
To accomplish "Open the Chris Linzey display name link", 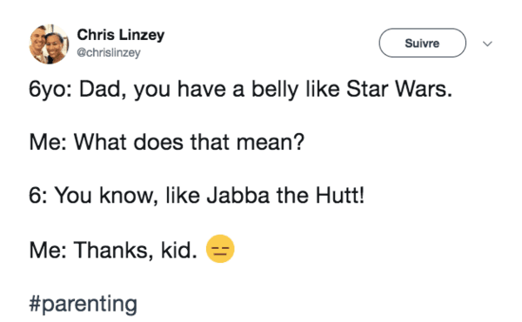I will tap(121, 35).
